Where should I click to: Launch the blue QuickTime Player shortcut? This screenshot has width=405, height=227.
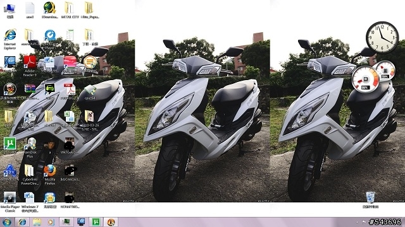pyautogui.click(x=49, y=35)
